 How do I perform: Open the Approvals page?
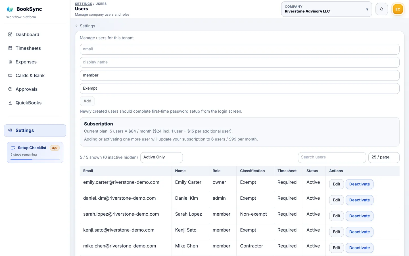click(x=35, y=89)
